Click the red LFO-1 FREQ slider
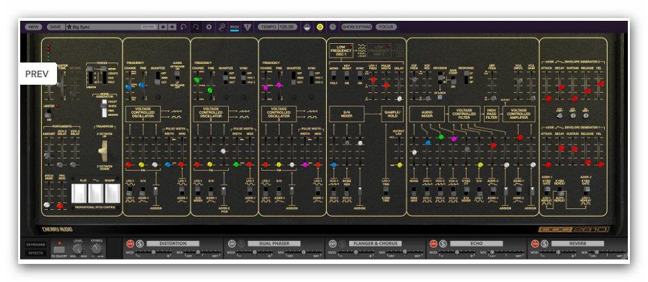This screenshot has height=282, width=648. pyautogui.click(x=373, y=80)
